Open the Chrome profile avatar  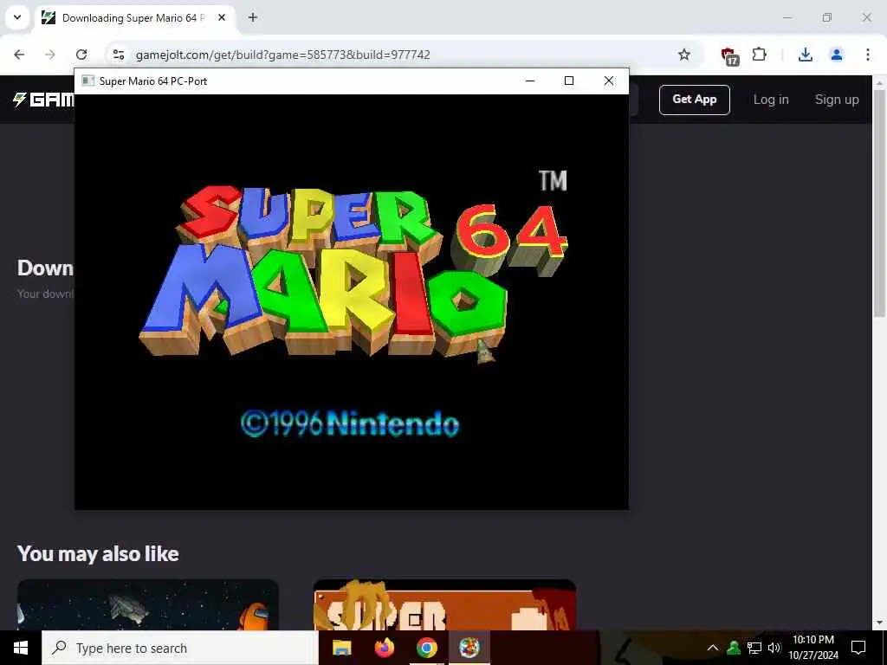(836, 55)
